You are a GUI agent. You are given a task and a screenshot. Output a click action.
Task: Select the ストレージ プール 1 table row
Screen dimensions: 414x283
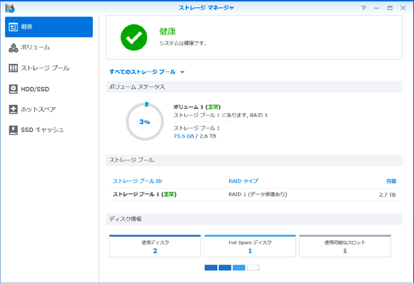pyautogui.click(x=254, y=195)
